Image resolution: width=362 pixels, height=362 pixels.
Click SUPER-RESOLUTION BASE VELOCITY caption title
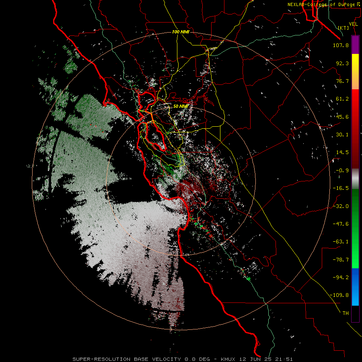click(x=127, y=359)
